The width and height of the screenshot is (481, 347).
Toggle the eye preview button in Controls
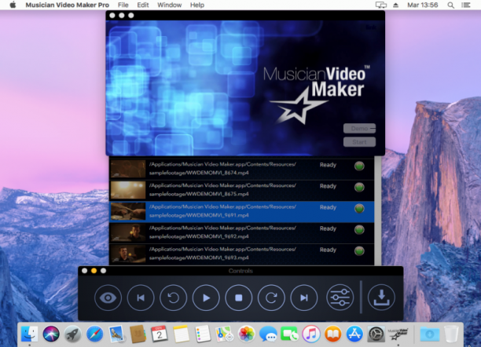pos(108,298)
